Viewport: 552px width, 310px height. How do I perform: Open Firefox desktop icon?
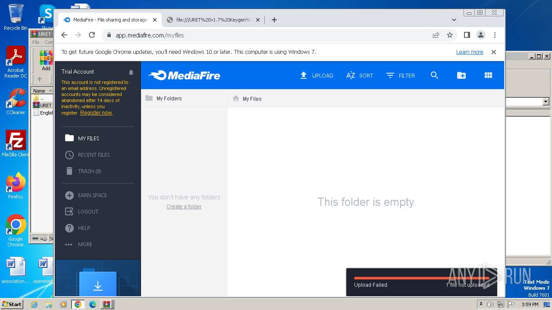(x=16, y=186)
